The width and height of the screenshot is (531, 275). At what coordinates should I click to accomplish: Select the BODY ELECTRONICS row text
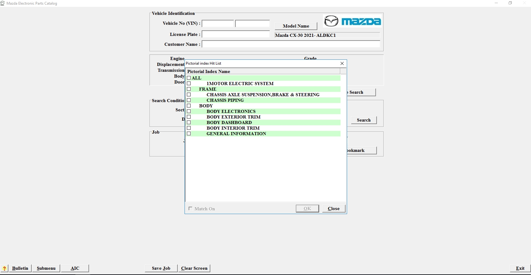pyautogui.click(x=231, y=111)
